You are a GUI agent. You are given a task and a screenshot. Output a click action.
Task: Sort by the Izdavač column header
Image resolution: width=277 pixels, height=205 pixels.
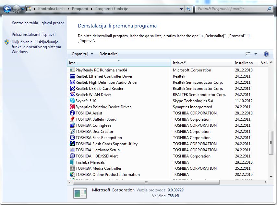(202, 63)
